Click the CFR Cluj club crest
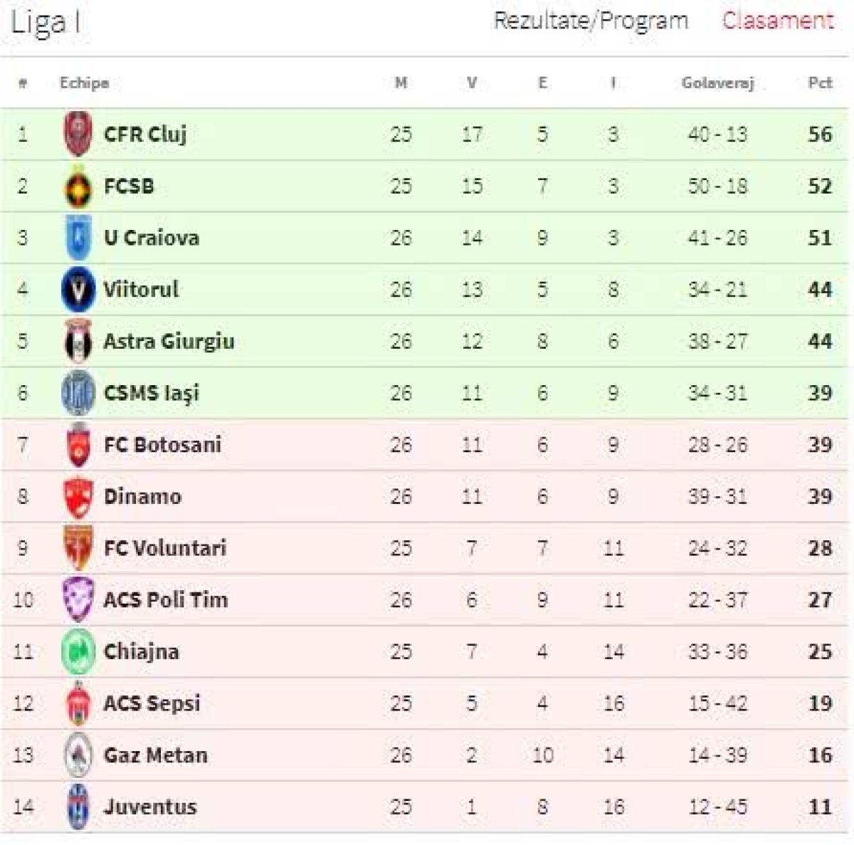Image resolution: width=854 pixels, height=845 pixels. pyautogui.click(x=78, y=134)
